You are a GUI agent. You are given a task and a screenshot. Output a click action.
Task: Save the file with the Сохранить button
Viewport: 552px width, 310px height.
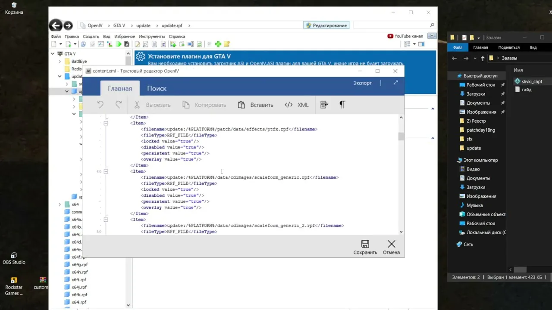(365, 247)
